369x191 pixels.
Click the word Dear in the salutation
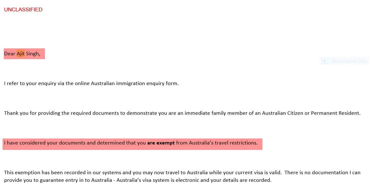tap(9, 54)
